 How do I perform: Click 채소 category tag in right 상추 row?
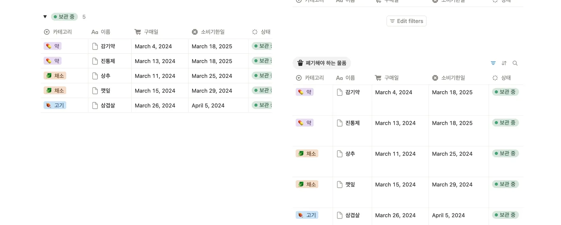307,153
